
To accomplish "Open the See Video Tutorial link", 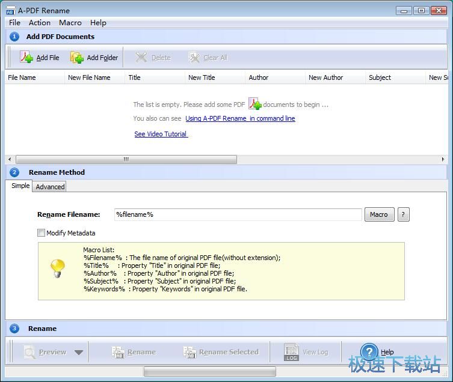I will [x=161, y=134].
